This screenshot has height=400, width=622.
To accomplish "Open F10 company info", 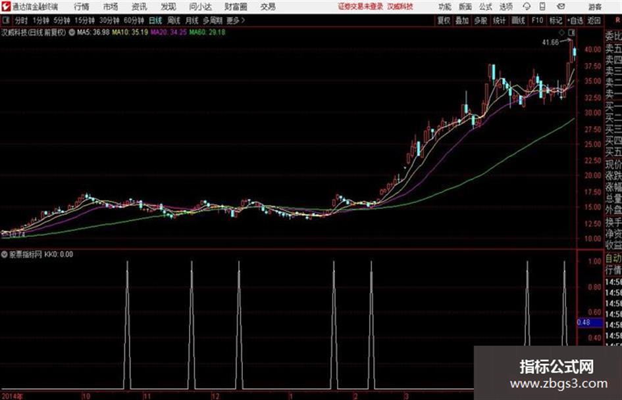I will pos(537,20).
